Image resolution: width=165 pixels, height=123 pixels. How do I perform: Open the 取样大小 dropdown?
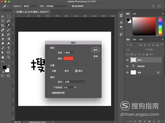pos(30,6)
